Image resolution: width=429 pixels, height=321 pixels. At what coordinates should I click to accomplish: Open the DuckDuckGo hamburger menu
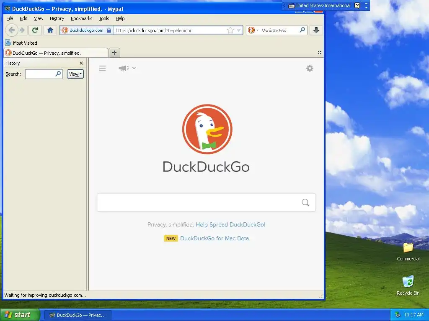coord(102,68)
